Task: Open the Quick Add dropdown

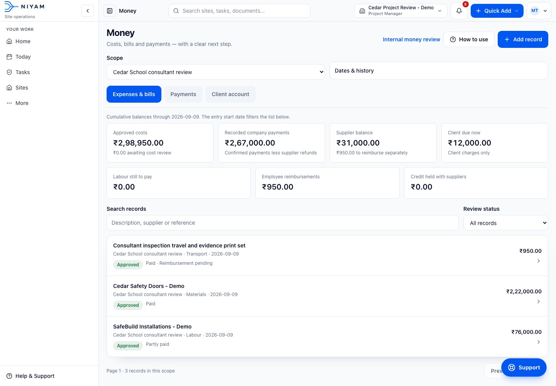Action: 497,11
